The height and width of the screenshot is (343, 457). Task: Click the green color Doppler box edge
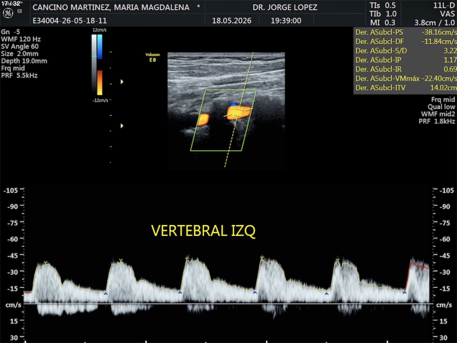pos(231,90)
